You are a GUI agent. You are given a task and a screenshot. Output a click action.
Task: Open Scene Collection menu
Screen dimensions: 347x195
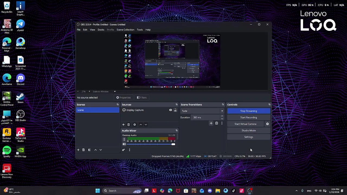(x=125, y=30)
